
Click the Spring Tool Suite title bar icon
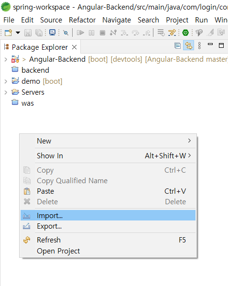coord(6,7)
